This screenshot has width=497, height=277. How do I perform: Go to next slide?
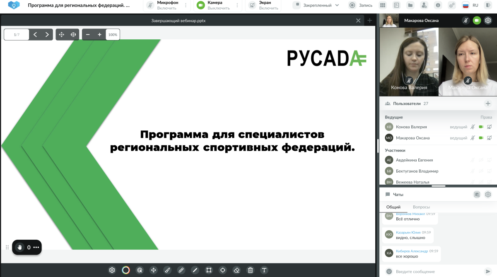[x=47, y=35]
